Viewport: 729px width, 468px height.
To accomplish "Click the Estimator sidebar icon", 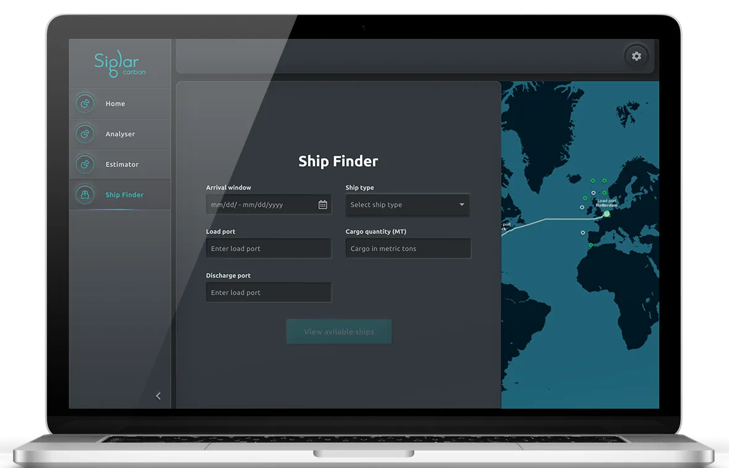I will (x=85, y=164).
